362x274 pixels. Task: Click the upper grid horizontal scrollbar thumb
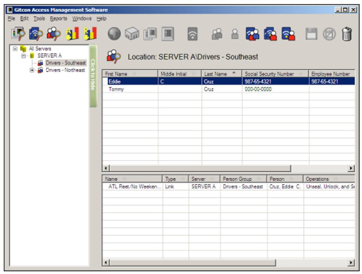click(x=200, y=168)
